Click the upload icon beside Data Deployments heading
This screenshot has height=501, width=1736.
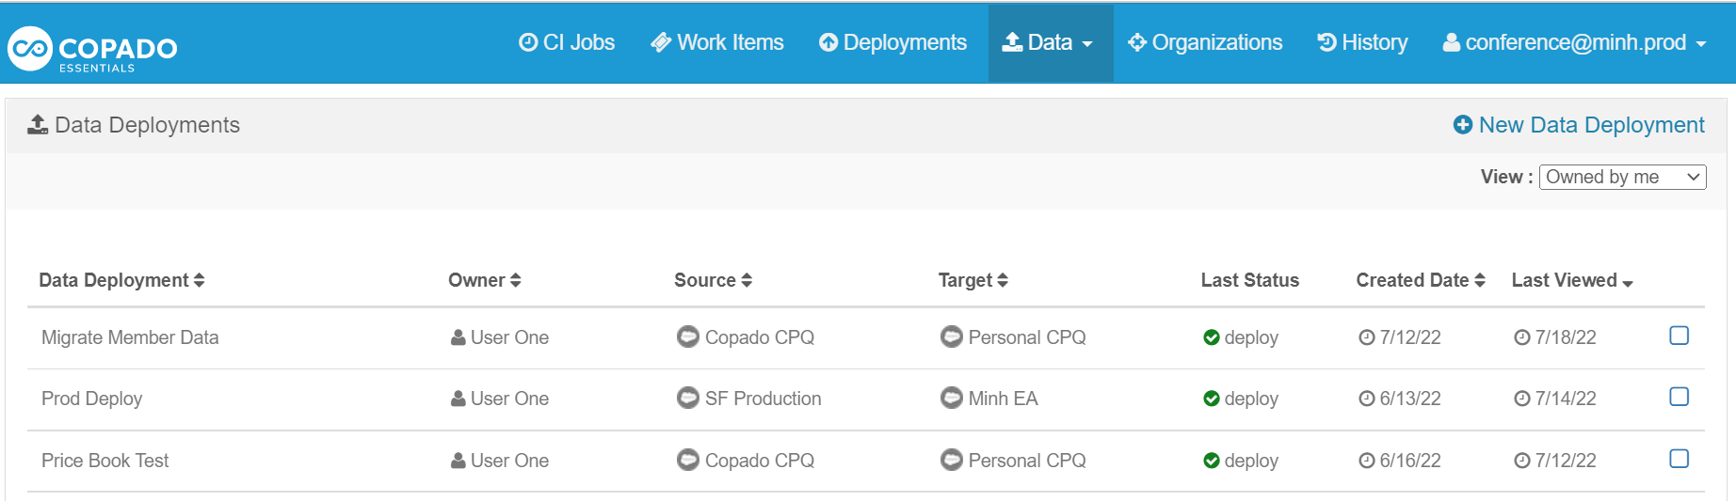(38, 124)
